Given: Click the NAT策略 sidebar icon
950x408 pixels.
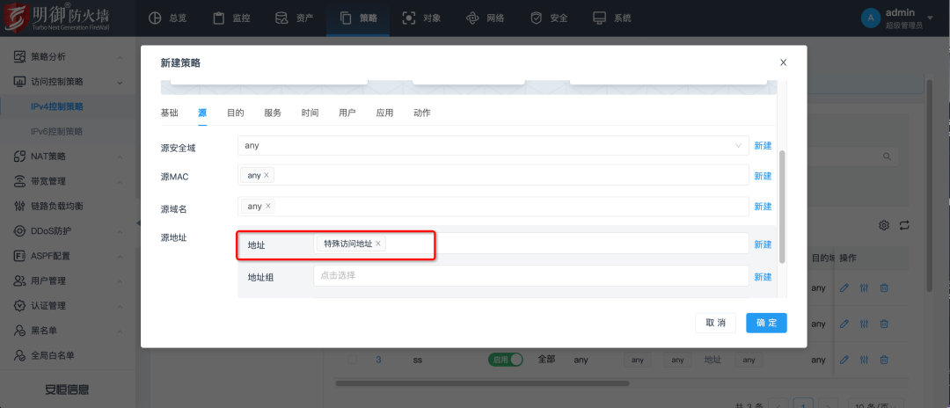Looking at the screenshot, I should pos(19,157).
